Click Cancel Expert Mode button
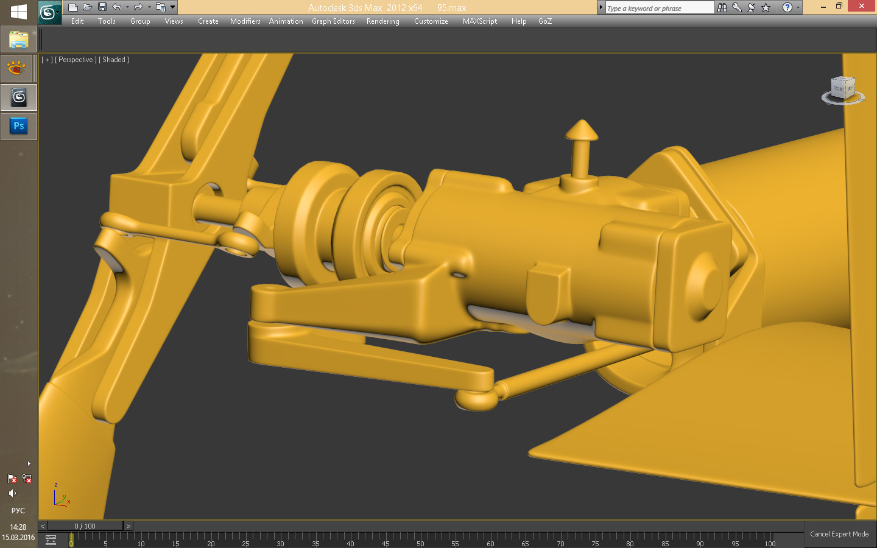Image resolution: width=877 pixels, height=548 pixels. (x=839, y=534)
